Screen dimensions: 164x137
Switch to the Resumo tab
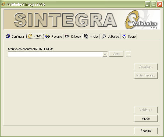[x=54, y=36]
